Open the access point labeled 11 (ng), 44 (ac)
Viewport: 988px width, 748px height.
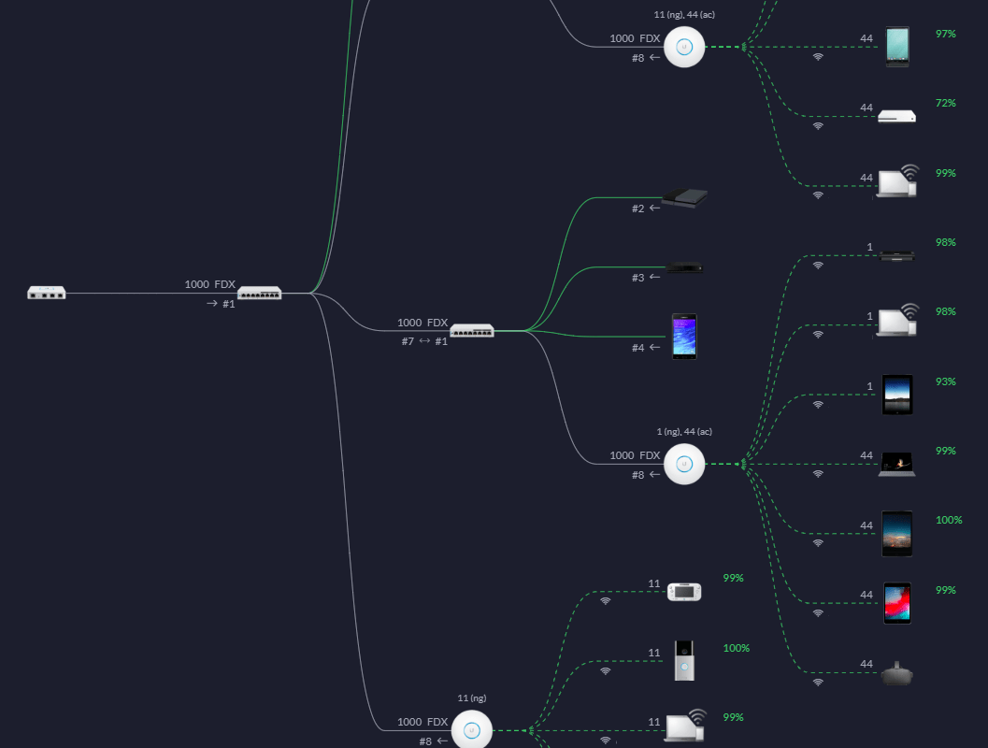[x=684, y=46]
